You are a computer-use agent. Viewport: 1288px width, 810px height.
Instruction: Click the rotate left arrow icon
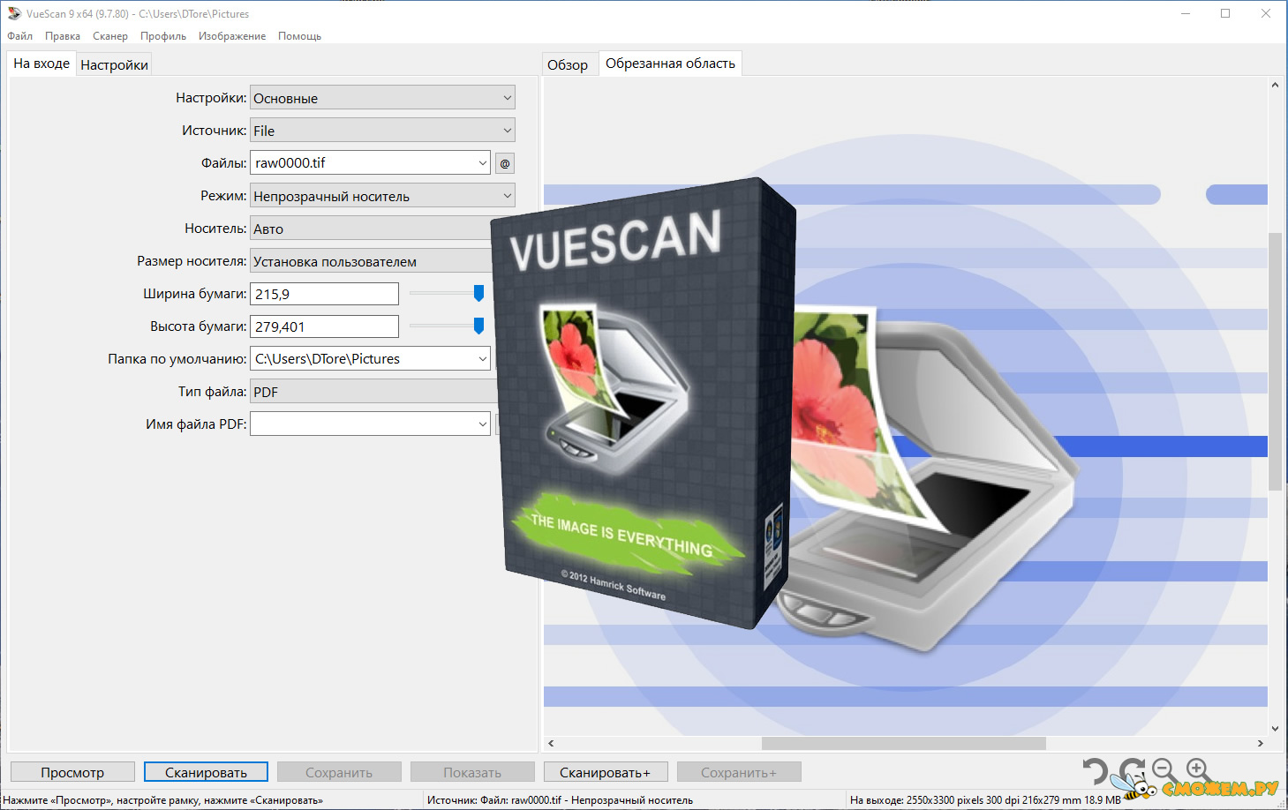1096,772
